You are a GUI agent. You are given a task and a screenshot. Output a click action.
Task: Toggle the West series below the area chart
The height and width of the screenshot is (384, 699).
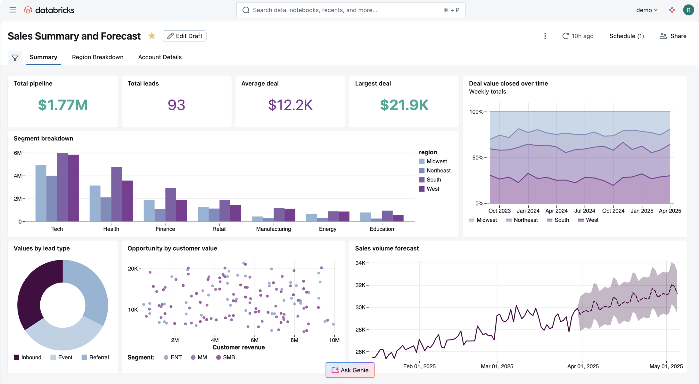tap(588, 220)
